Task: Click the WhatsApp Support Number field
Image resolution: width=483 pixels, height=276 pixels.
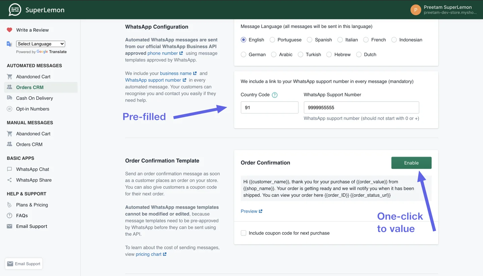Action: pos(361,107)
